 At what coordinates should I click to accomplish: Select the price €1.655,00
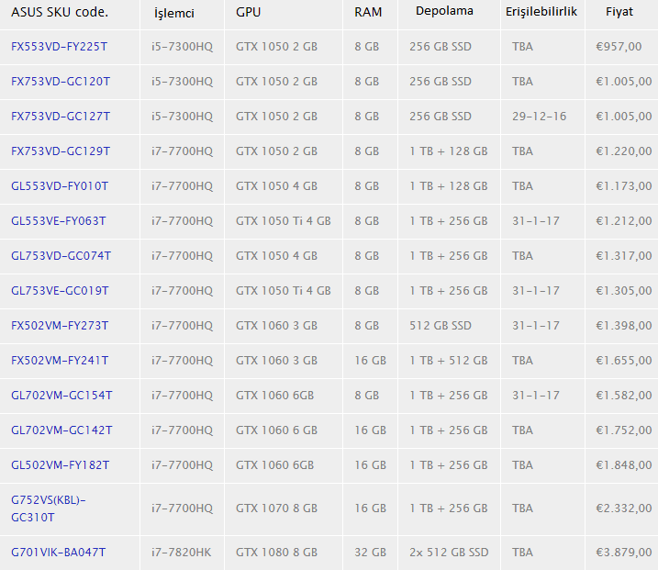coord(624,360)
